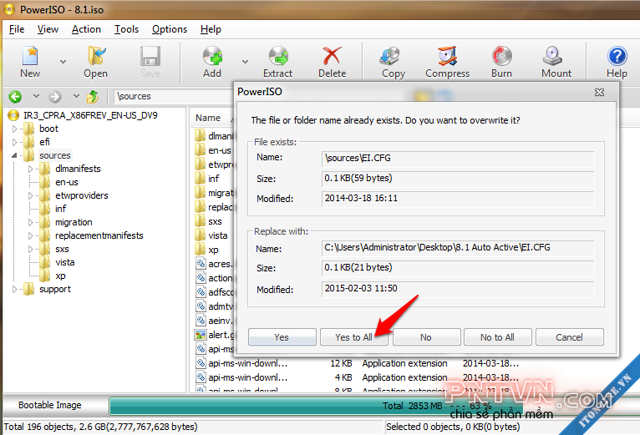Click the Extract toolbar icon

278,62
